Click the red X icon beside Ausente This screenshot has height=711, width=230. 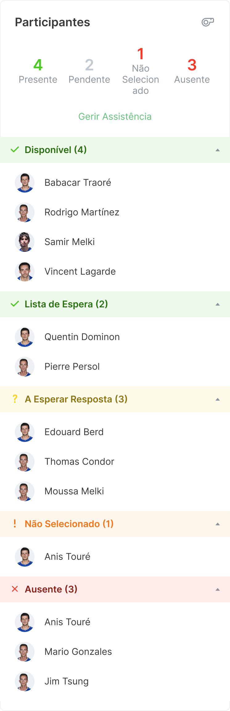click(14, 589)
